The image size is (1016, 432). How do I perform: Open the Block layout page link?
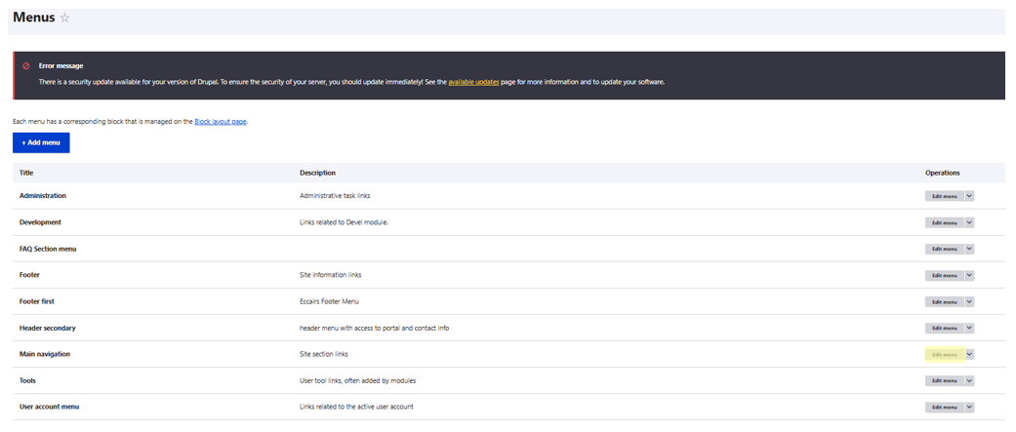[220, 121]
